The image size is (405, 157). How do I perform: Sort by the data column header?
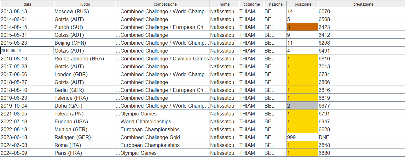27,4
